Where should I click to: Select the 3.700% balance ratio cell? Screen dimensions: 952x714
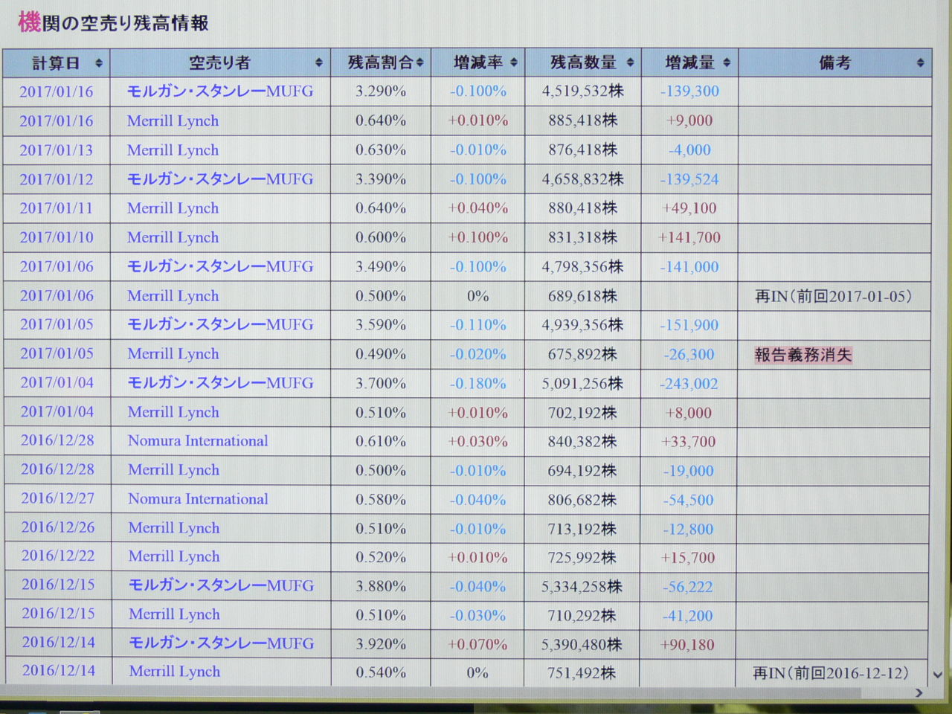coord(381,384)
